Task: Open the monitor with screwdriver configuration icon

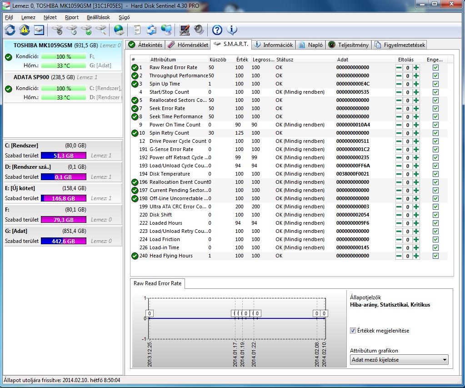Action: pos(184,30)
